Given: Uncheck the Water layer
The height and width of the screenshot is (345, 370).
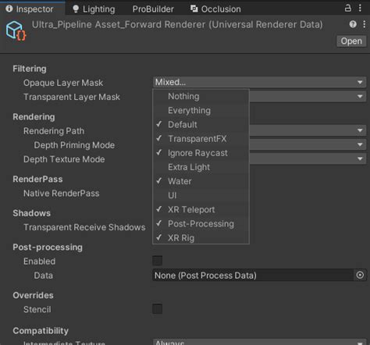Looking at the screenshot, I should (x=201, y=181).
